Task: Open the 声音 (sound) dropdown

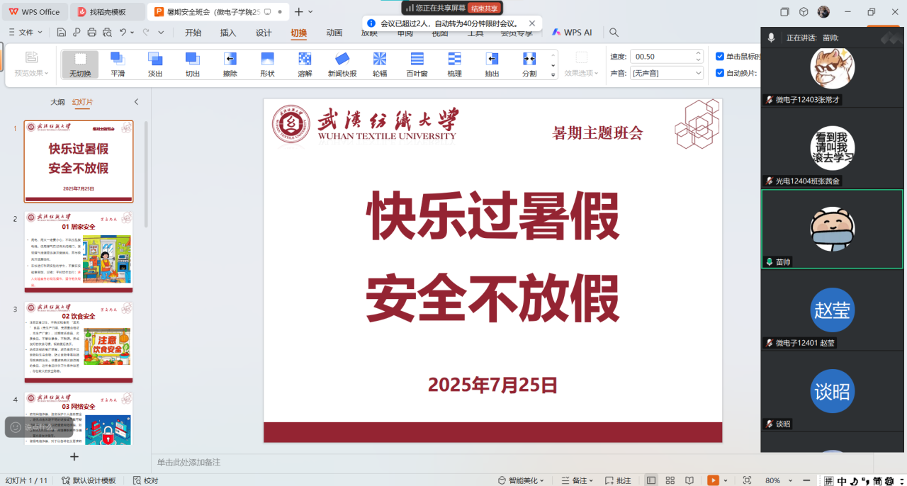Action: click(x=667, y=73)
